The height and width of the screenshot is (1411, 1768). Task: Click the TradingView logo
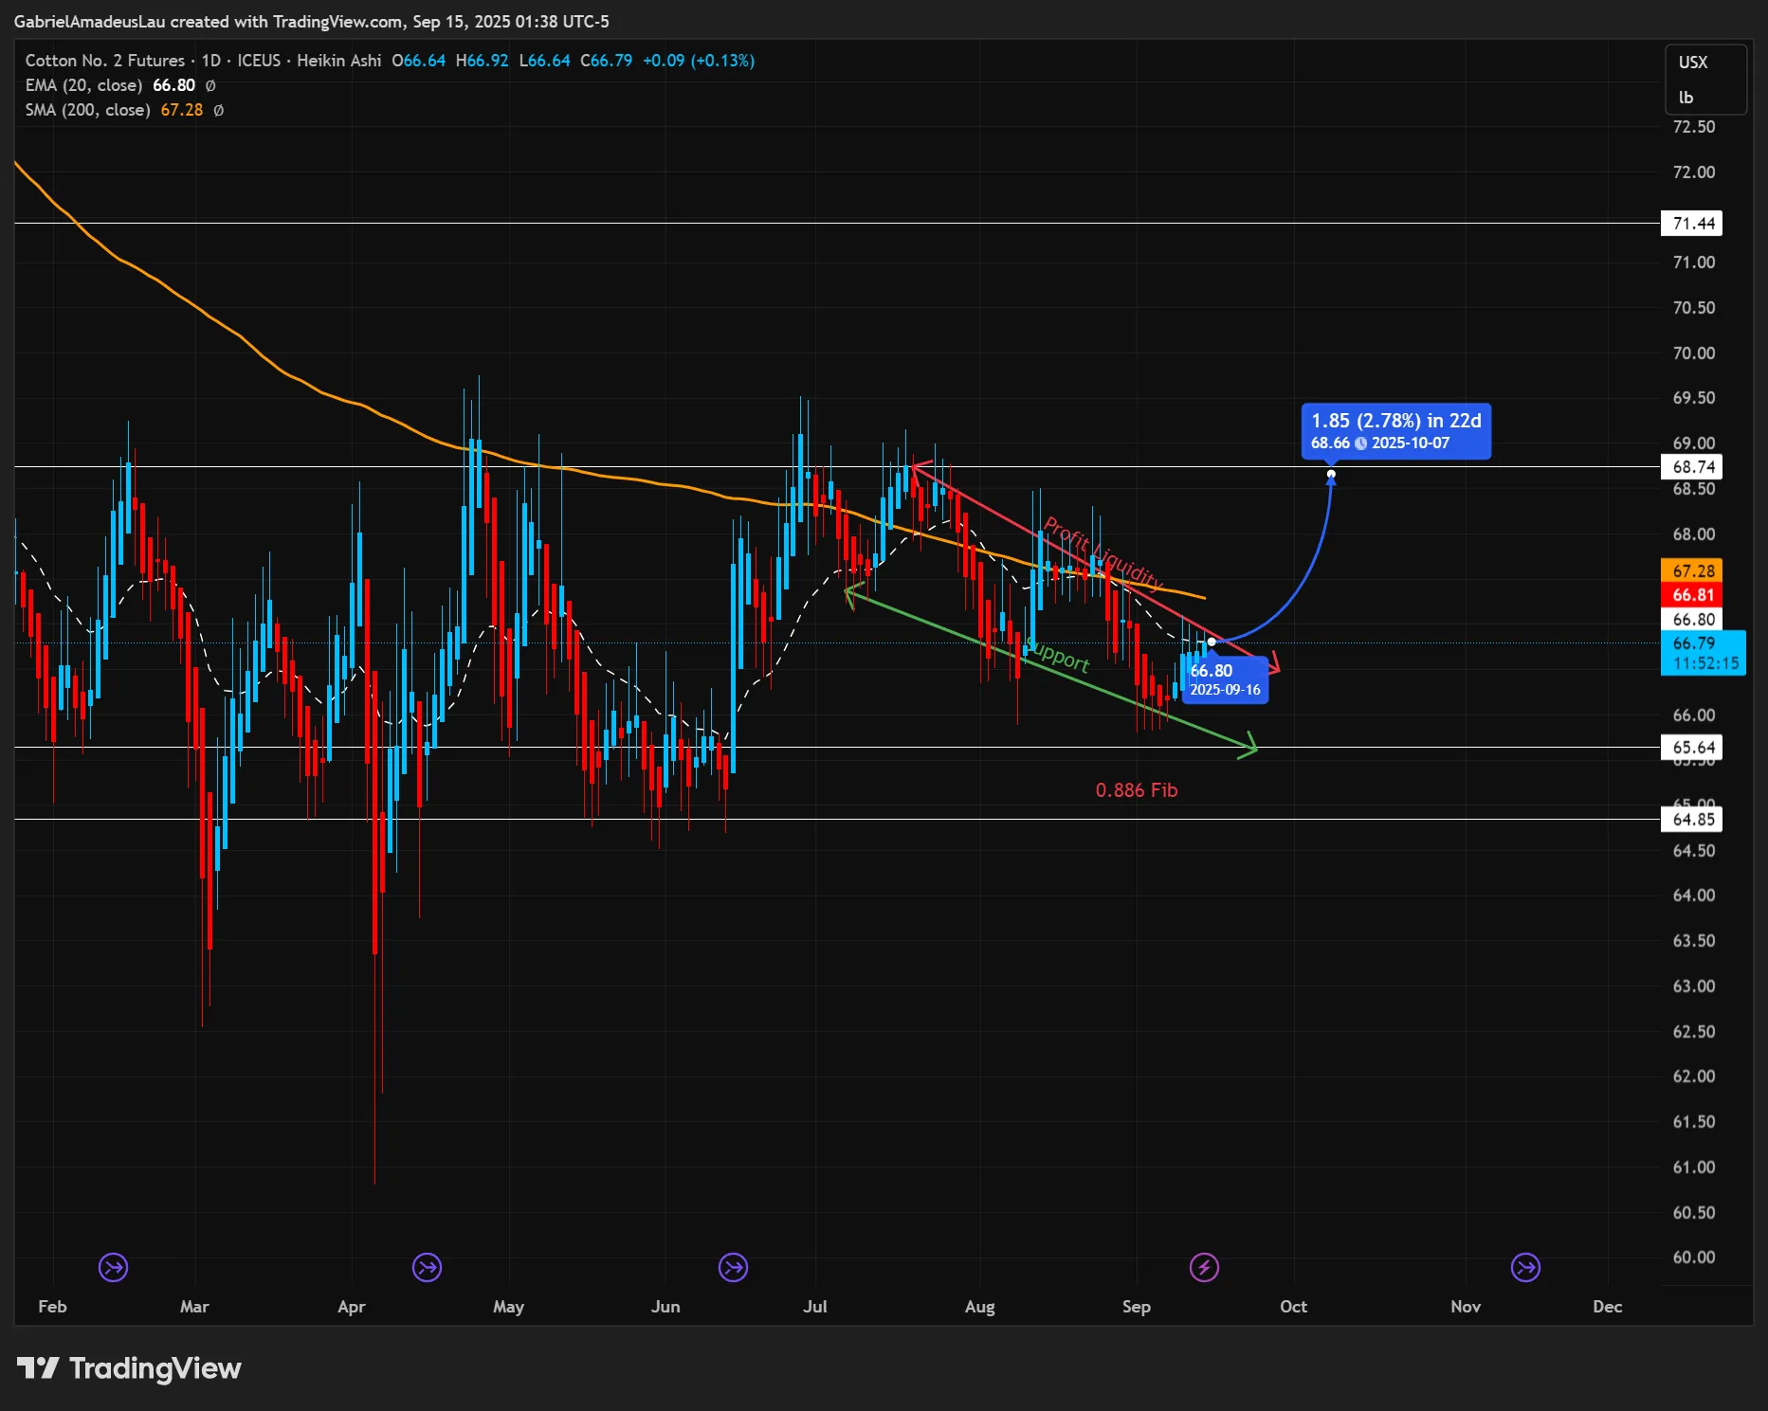pos(129,1368)
